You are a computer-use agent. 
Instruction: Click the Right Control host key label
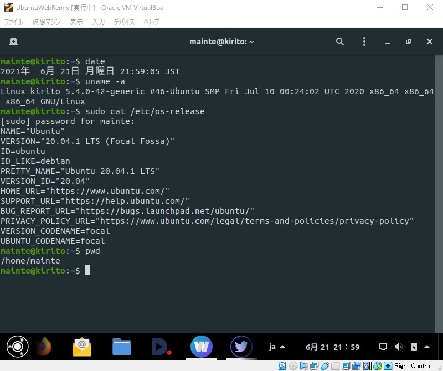[x=413, y=366]
